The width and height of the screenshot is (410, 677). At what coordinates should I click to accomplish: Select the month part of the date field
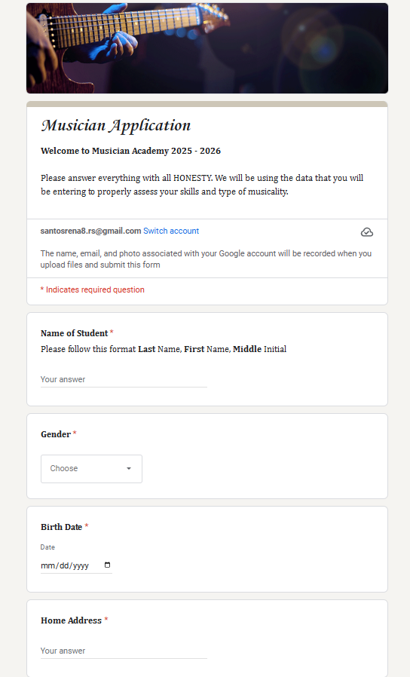46,565
